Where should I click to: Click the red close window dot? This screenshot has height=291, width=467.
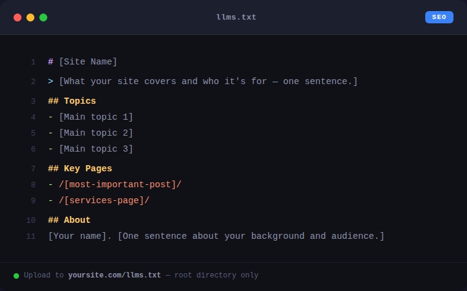tap(18, 18)
